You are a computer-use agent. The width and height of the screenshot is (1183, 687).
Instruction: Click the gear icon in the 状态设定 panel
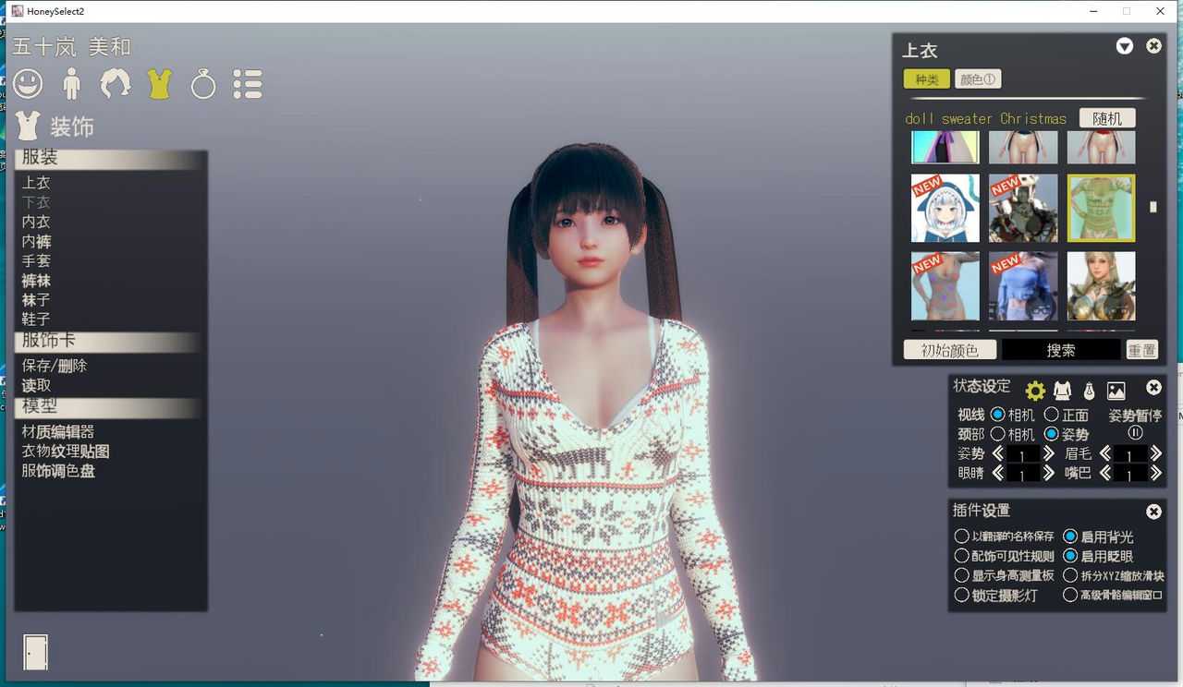pos(1036,391)
